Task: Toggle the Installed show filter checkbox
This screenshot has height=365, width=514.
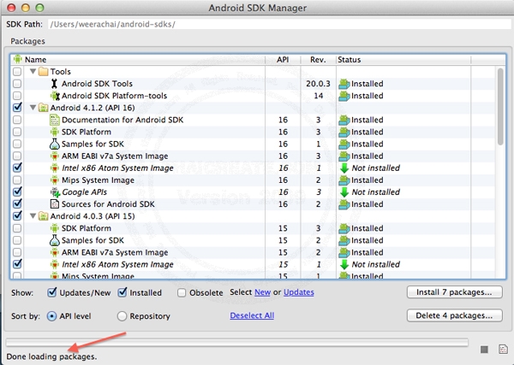Action: [123, 292]
